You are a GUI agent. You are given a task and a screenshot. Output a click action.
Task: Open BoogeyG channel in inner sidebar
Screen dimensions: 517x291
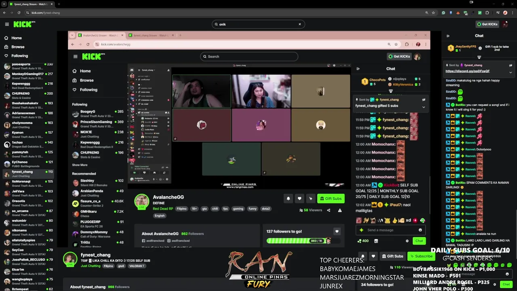(x=98, y=114)
